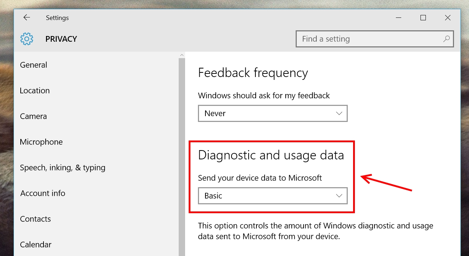This screenshot has height=256, width=469.
Task: Click the sidebar vertical scrollbar
Action: coord(182,157)
